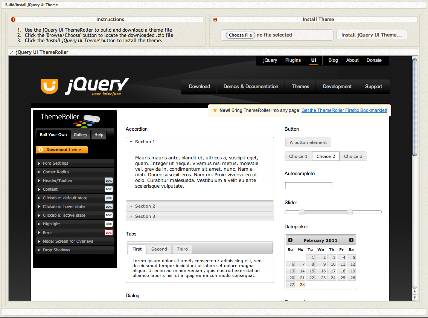Select the First tab
The image size is (428, 318).
click(x=137, y=249)
